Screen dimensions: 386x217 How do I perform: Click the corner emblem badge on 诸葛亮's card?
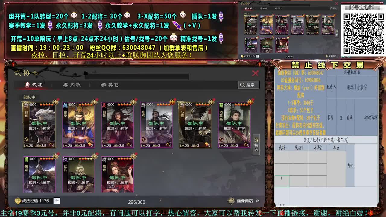point(250,102)
